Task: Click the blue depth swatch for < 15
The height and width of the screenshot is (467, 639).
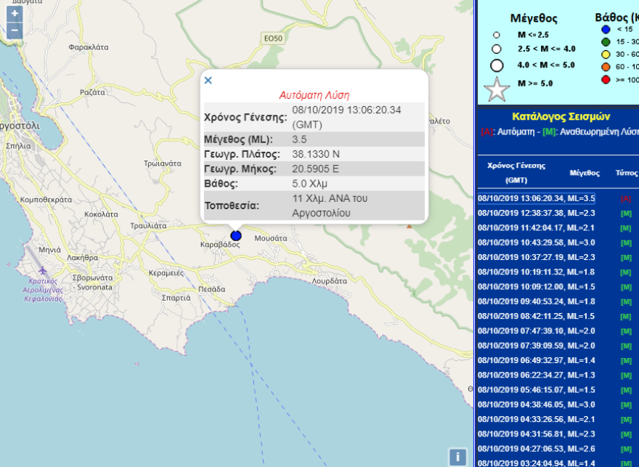Action: click(x=606, y=29)
